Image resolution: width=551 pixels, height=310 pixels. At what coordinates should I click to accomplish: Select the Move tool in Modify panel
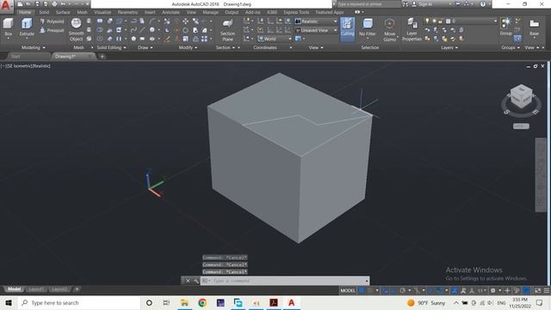coord(186,22)
